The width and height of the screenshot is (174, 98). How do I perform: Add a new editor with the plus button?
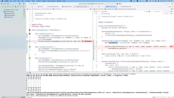tap(165, 4)
